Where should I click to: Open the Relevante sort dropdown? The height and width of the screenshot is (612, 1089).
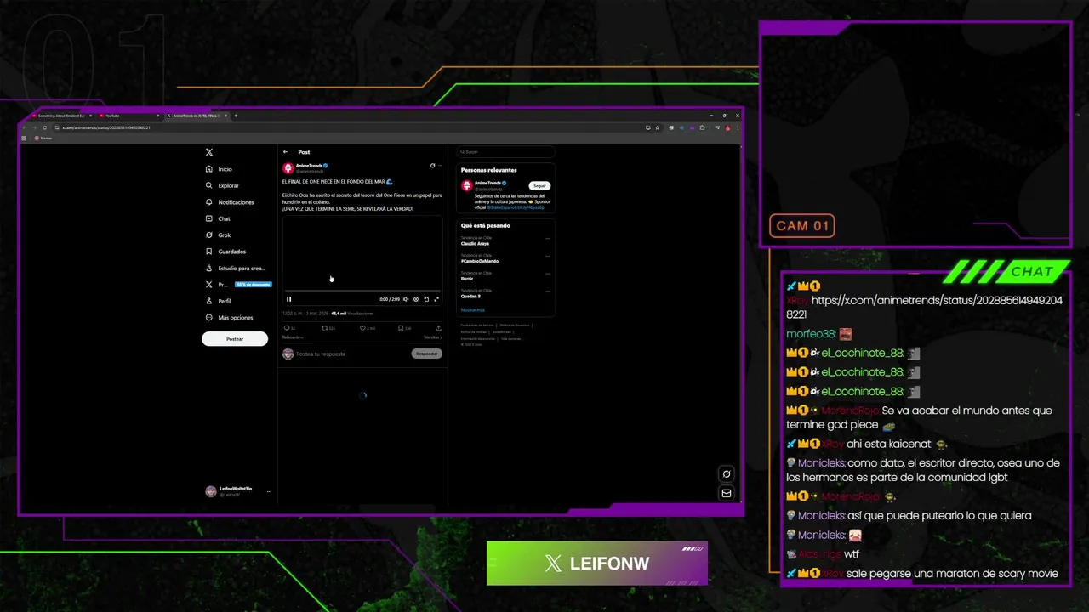tap(293, 337)
